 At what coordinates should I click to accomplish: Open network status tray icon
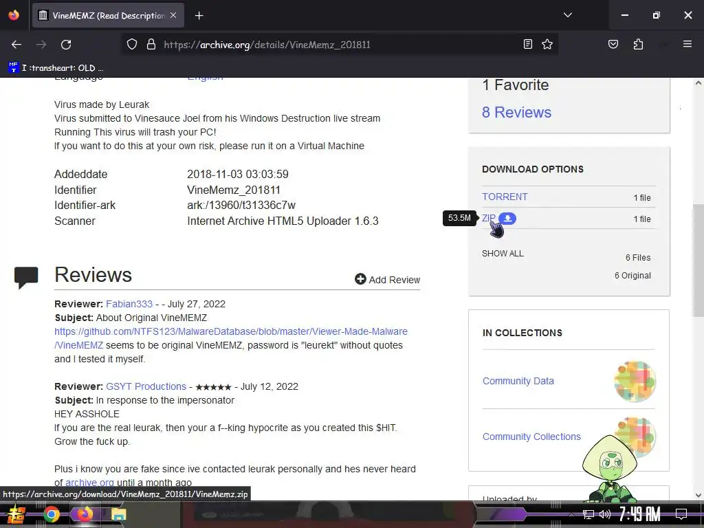click(588, 514)
